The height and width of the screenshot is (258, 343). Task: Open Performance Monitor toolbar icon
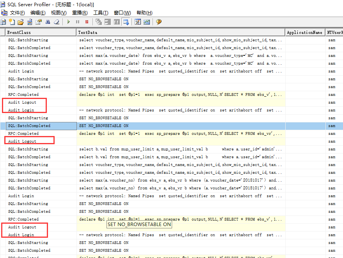point(147,22)
